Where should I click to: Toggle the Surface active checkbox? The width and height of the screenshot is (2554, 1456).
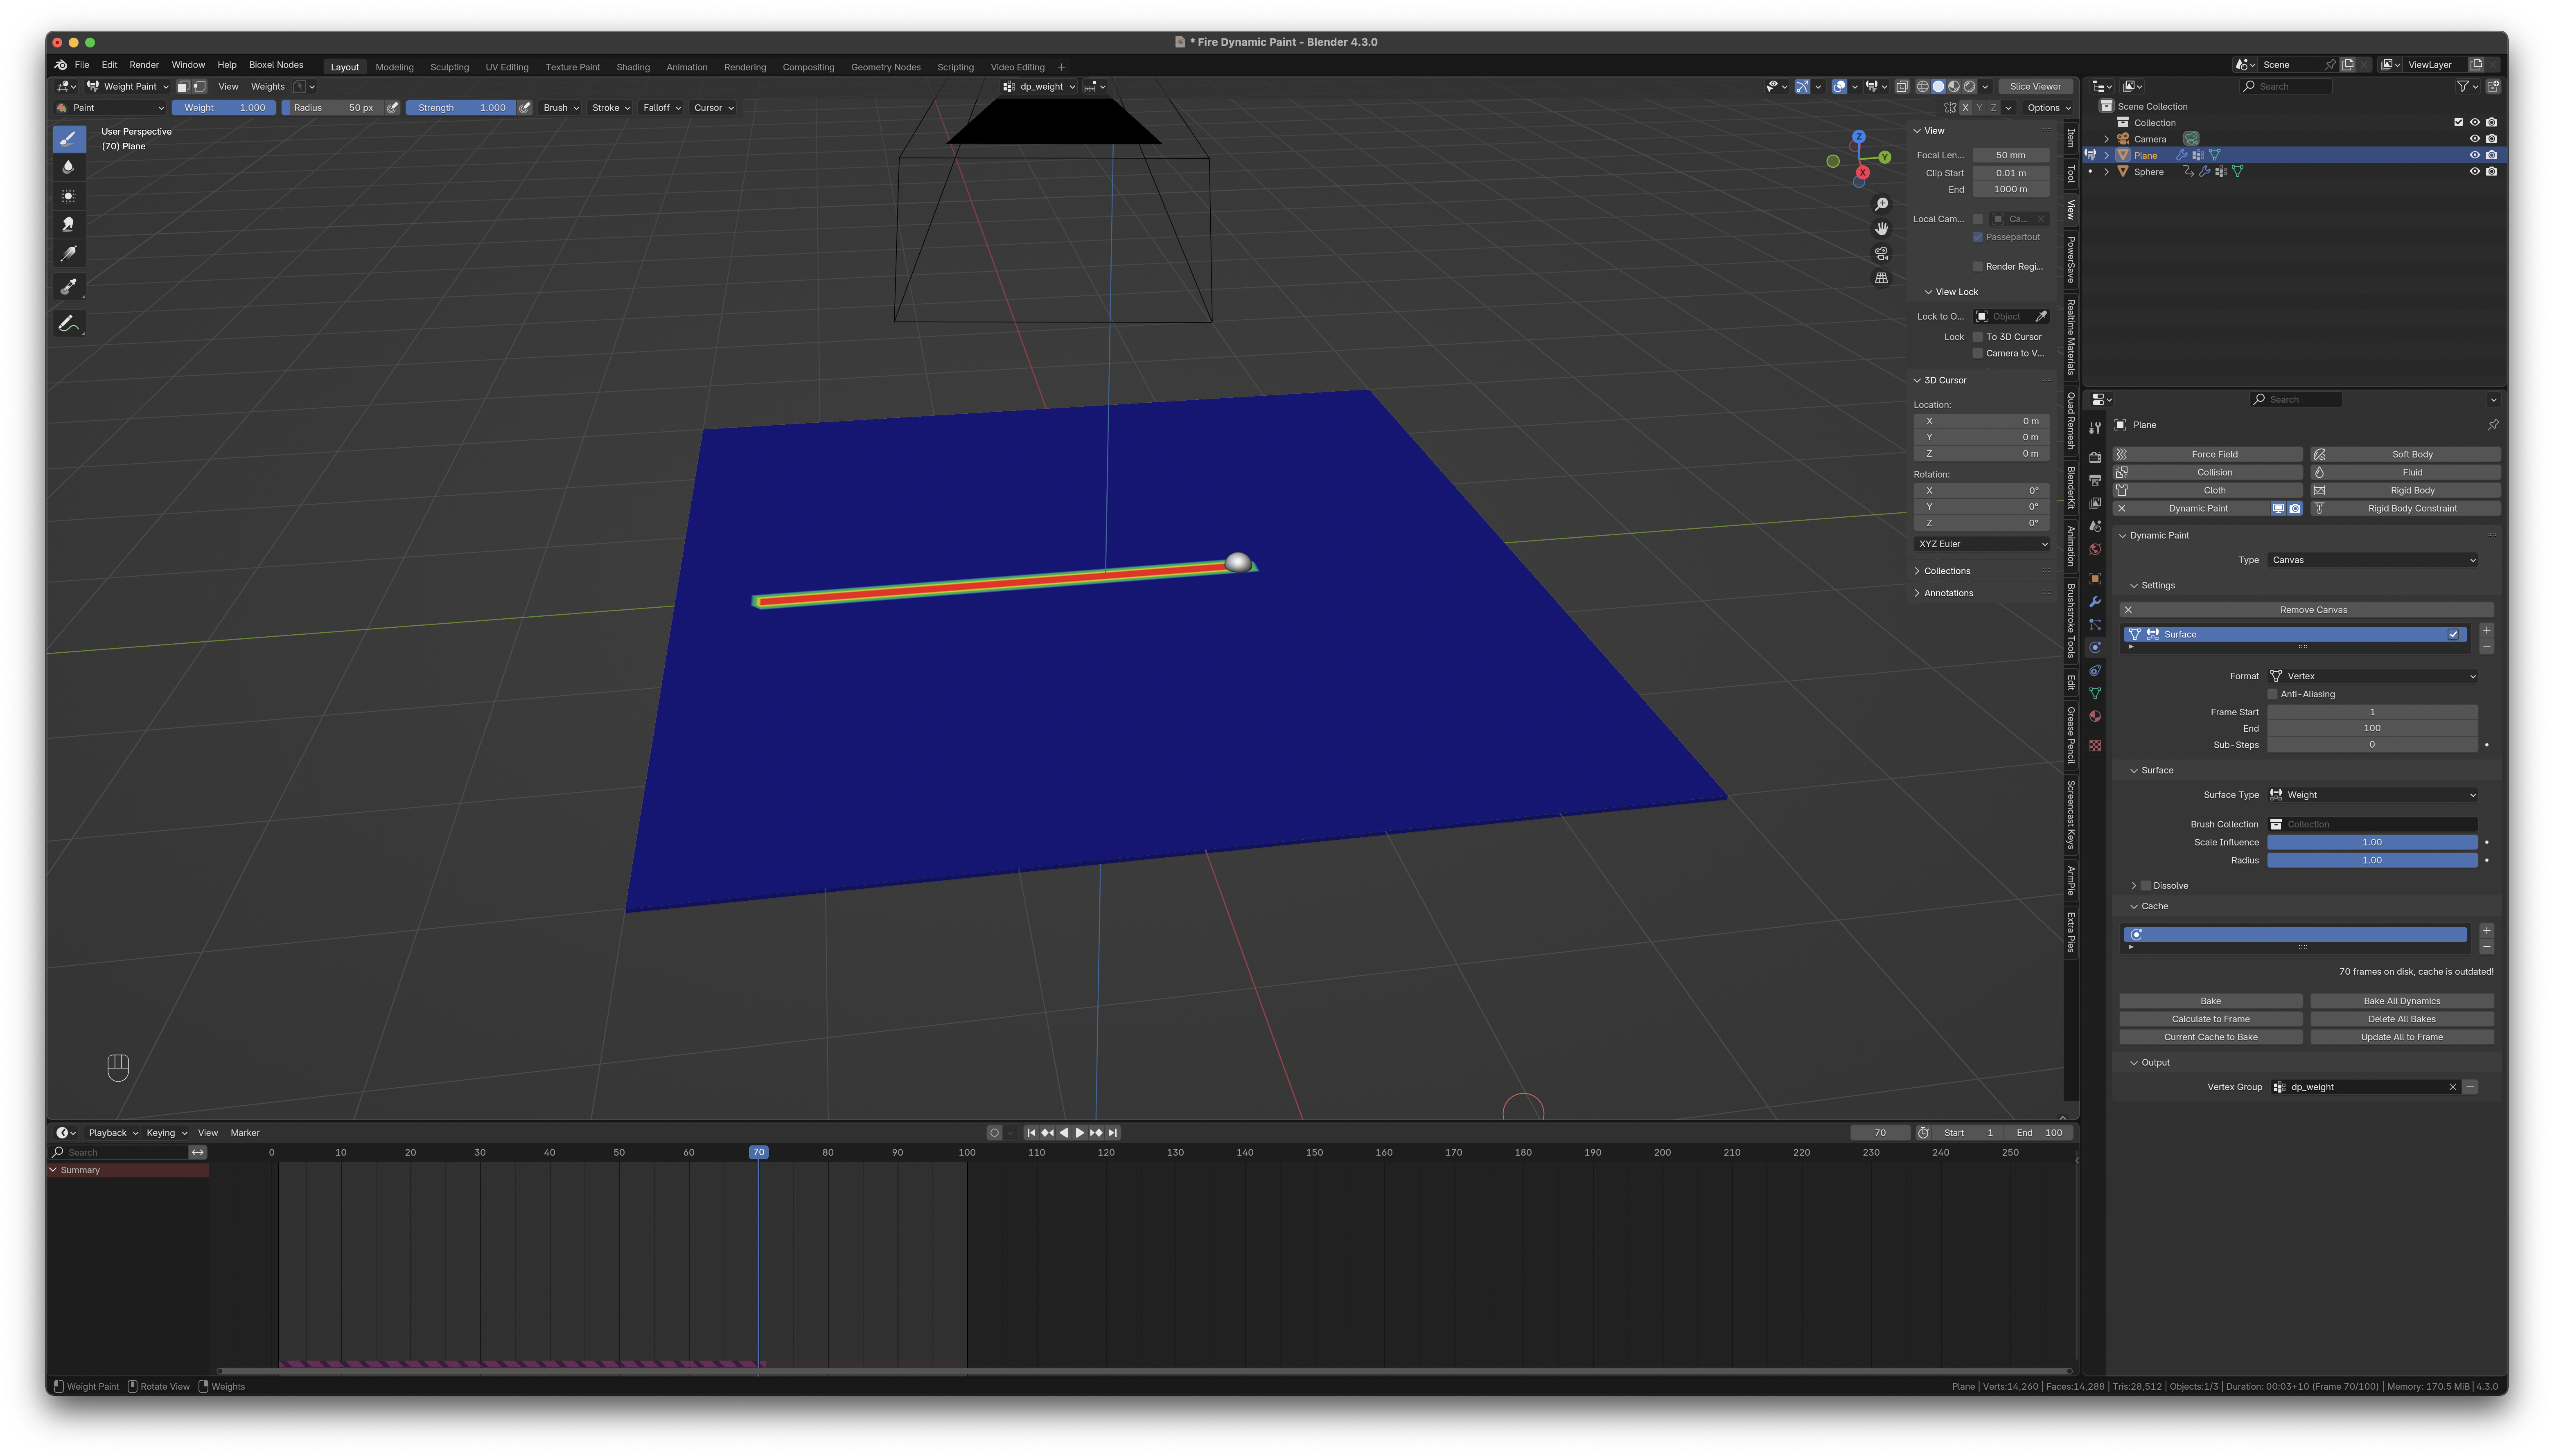click(2453, 634)
